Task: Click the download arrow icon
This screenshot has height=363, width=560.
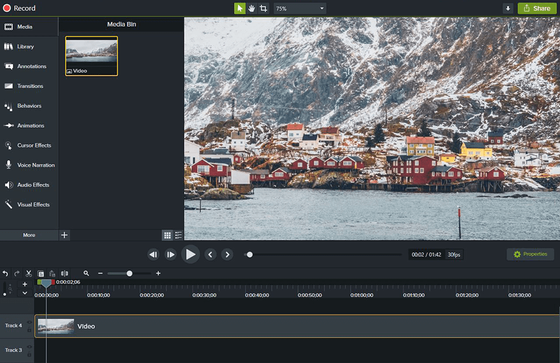Action: click(508, 8)
